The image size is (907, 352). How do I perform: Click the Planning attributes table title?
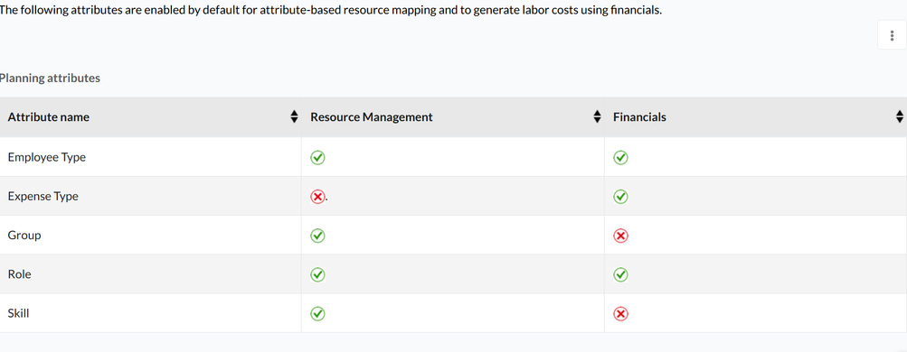[49, 79]
